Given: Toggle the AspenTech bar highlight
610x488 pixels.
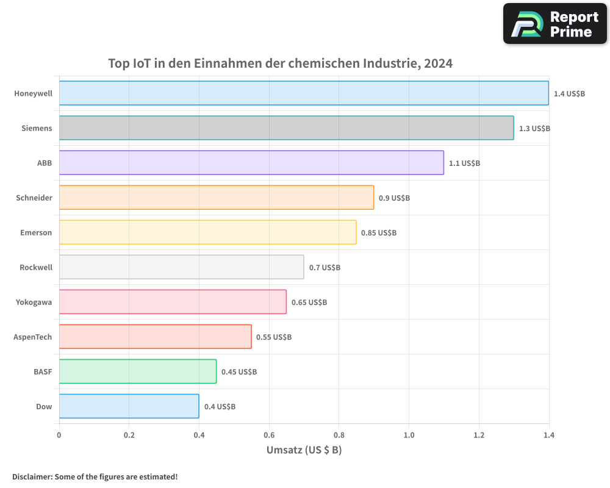Looking at the screenshot, I should point(154,337).
